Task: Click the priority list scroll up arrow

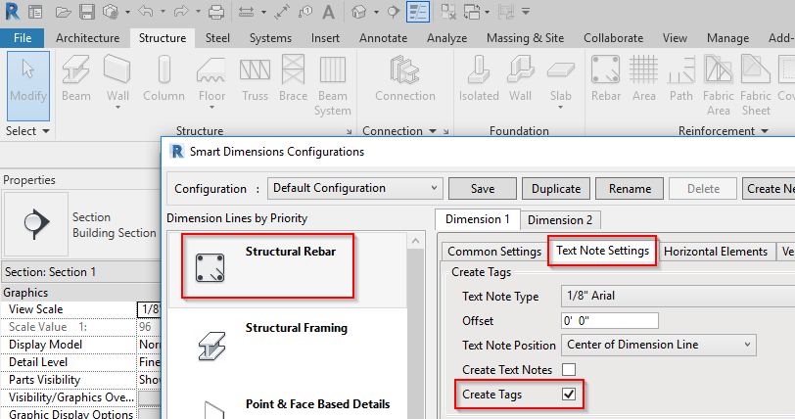Action: pos(416,242)
